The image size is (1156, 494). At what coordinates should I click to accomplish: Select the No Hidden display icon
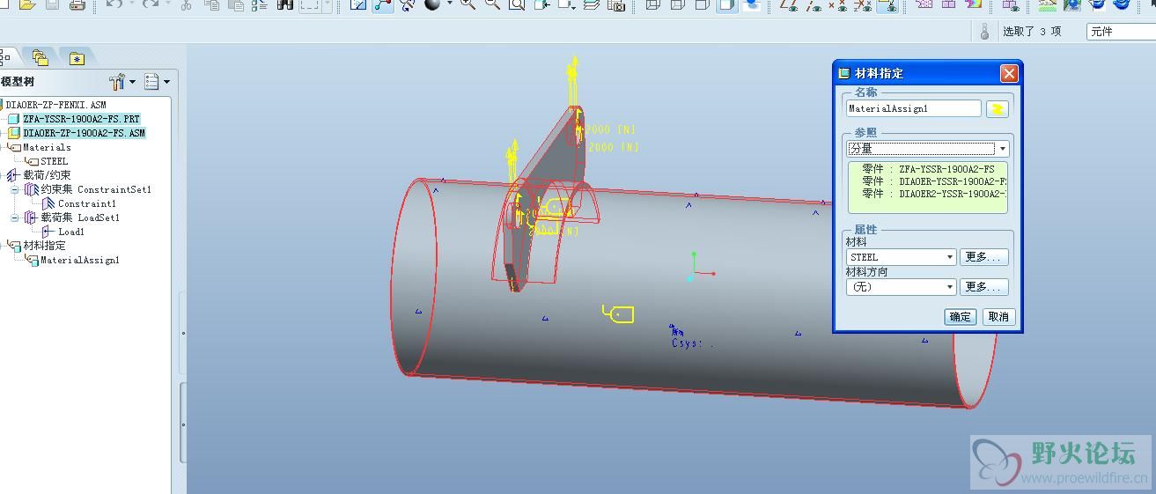702,4
